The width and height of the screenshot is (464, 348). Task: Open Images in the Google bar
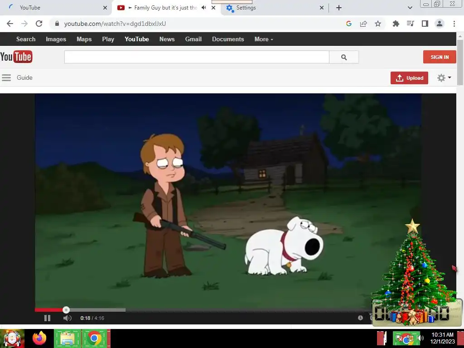click(x=56, y=39)
